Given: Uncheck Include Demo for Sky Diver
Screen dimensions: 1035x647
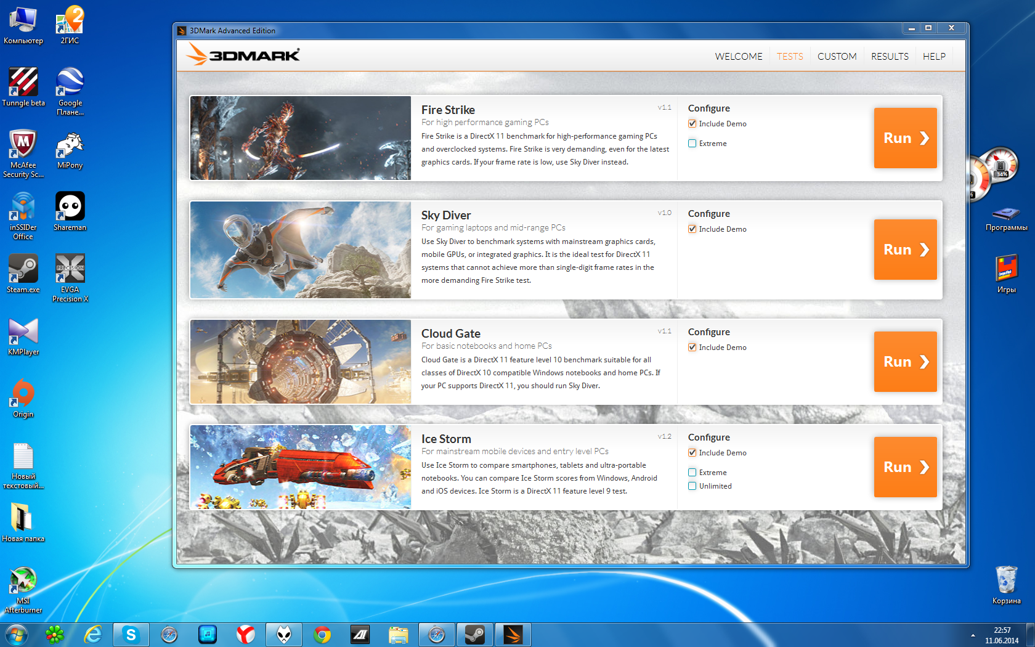Looking at the screenshot, I should click(692, 229).
